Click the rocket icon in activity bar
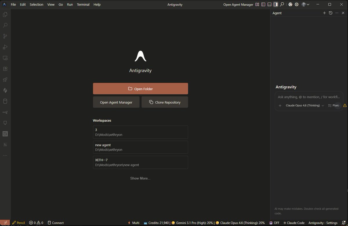Screen dimensions: 348x226 [5, 80]
